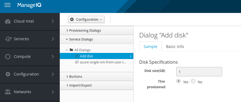Switch to the Basic Info tab
This screenshot has width=241, height=102.
pyautogui.click(x=175, y=46)
